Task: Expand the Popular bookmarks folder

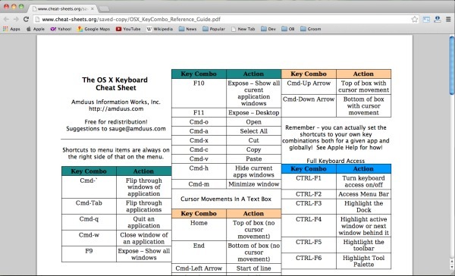Action: [x=214, y=29]
